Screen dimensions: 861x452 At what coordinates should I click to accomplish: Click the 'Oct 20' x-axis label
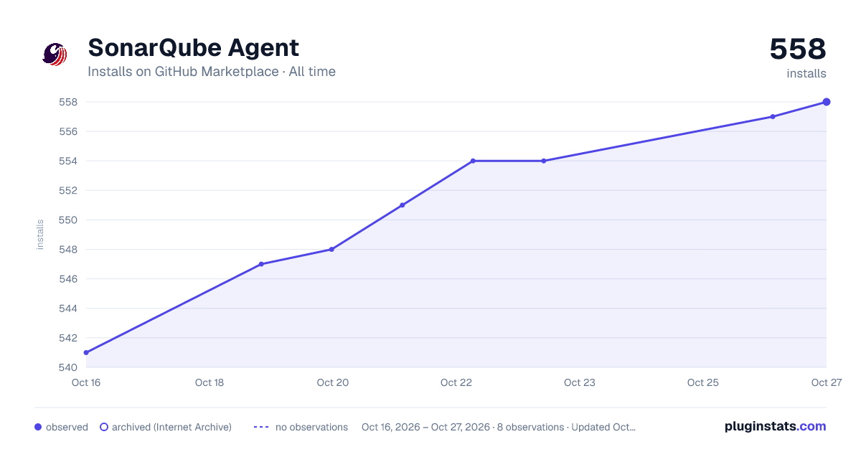coord(333,382)
